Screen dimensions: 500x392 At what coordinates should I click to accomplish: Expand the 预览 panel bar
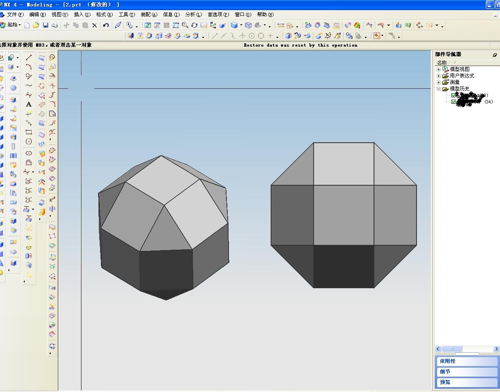467,382
